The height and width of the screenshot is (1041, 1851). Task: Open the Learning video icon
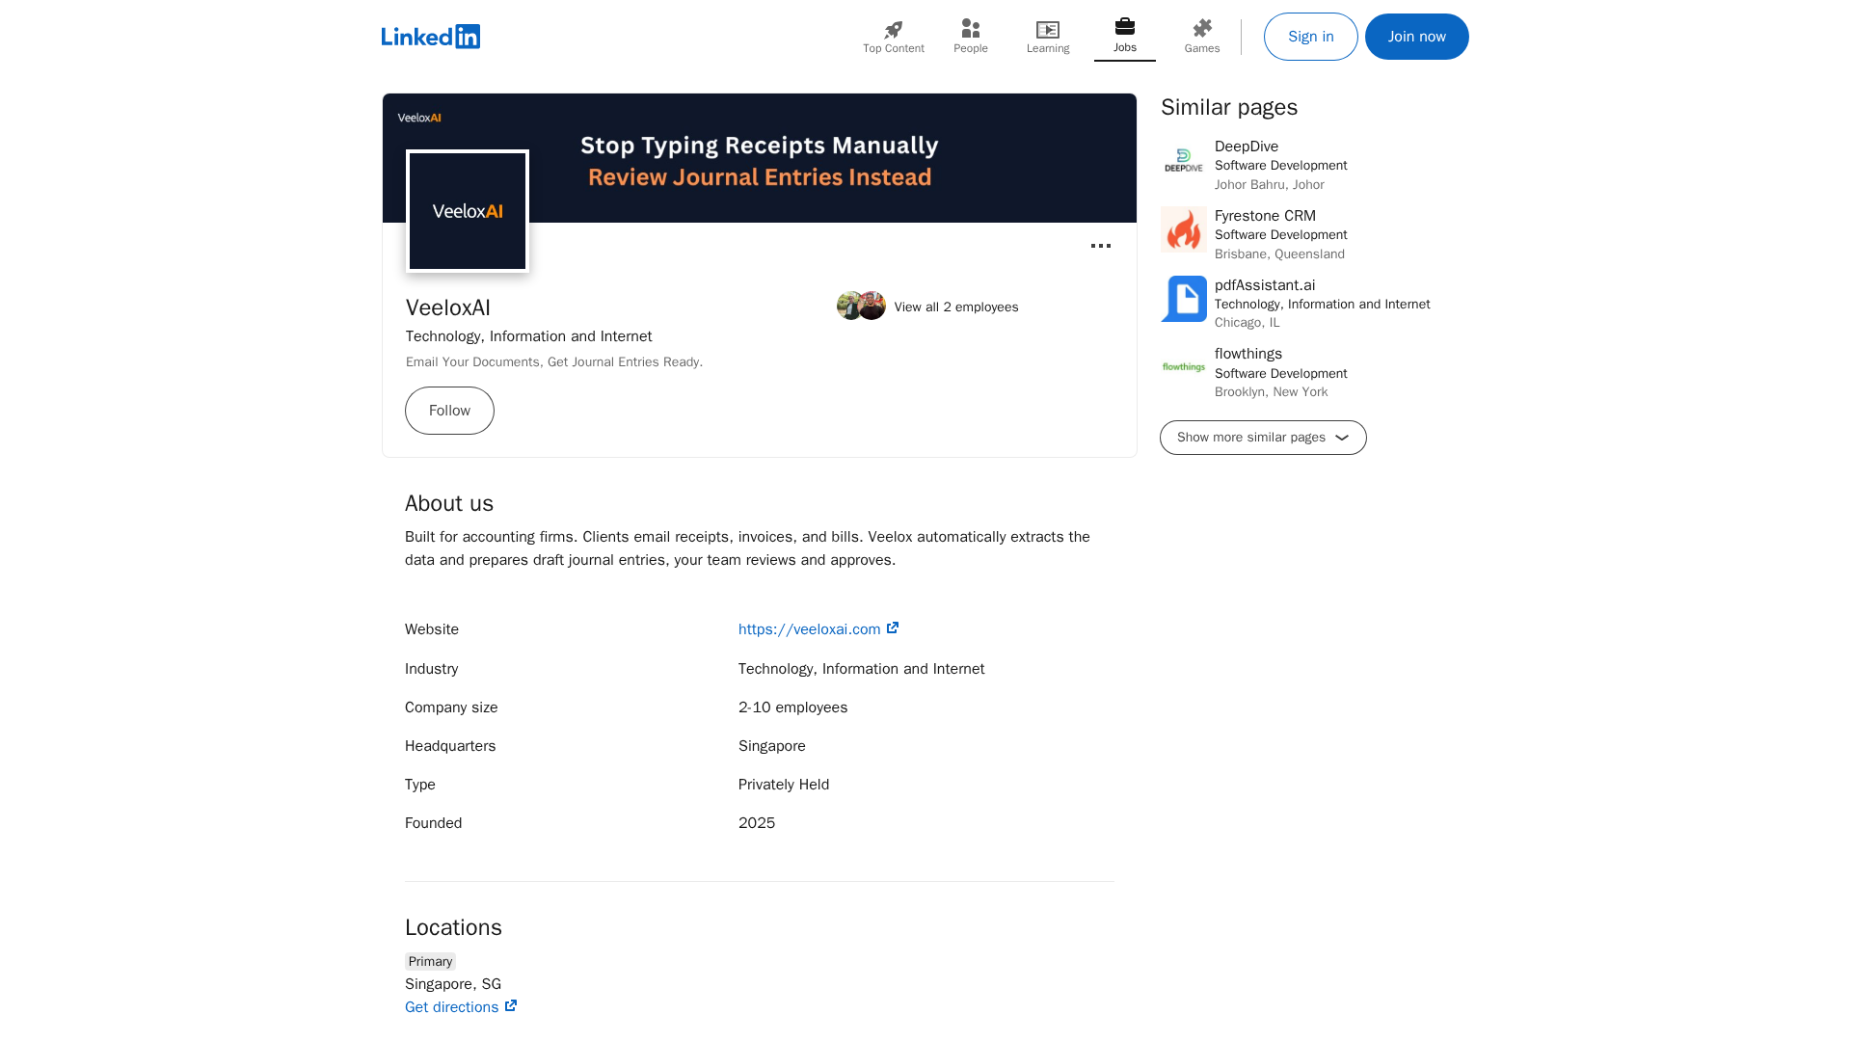pyautogui.click(x=1047, y=30)
